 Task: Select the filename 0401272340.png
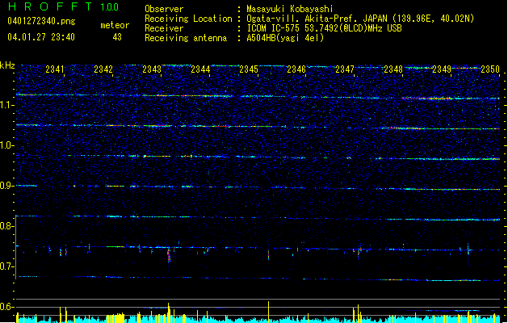click(x=41, y=22)
